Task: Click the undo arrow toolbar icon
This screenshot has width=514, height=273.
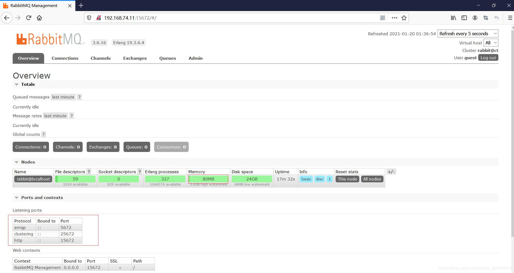Action: pos(497,18)
